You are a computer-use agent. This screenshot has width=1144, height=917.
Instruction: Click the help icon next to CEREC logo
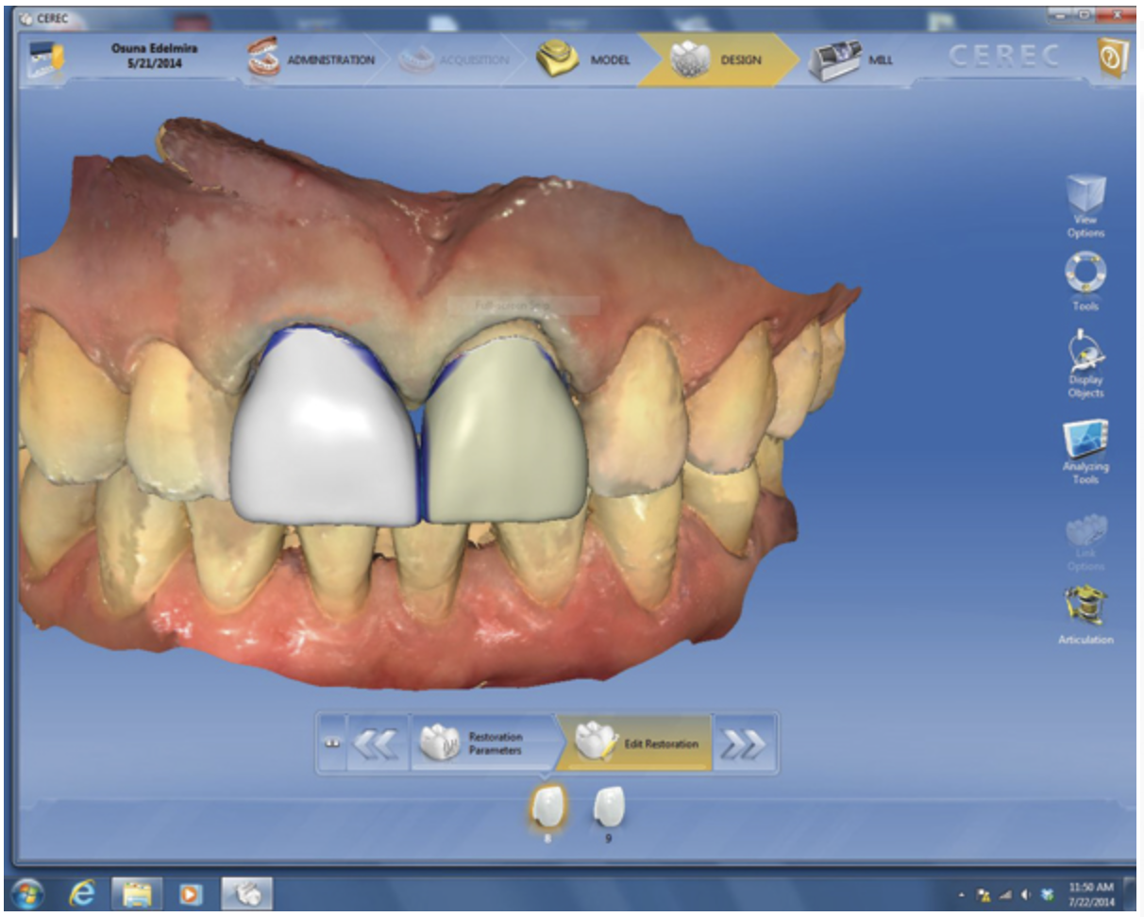click(1113, 59)
